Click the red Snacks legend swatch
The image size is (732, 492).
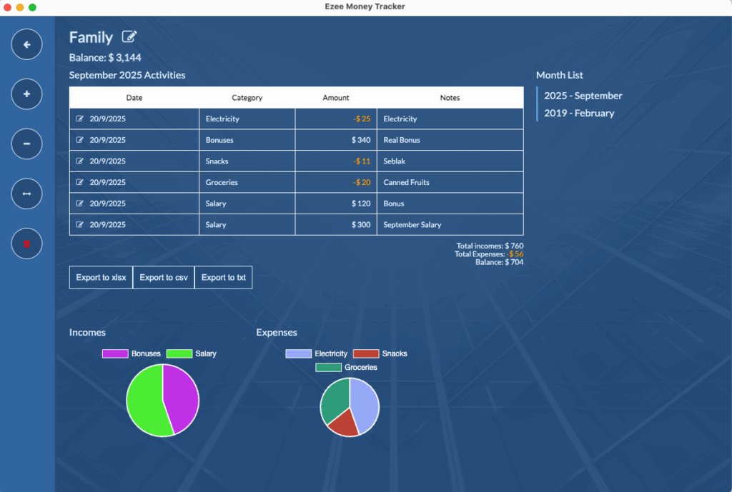366,353
